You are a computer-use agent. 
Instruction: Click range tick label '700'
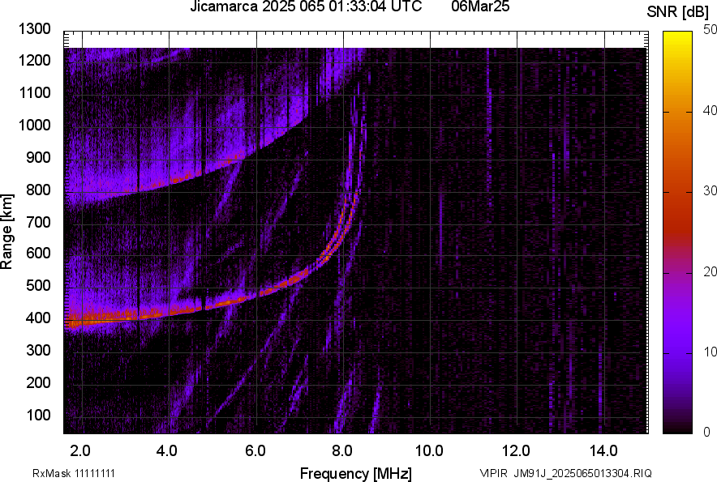pos(38,222)
